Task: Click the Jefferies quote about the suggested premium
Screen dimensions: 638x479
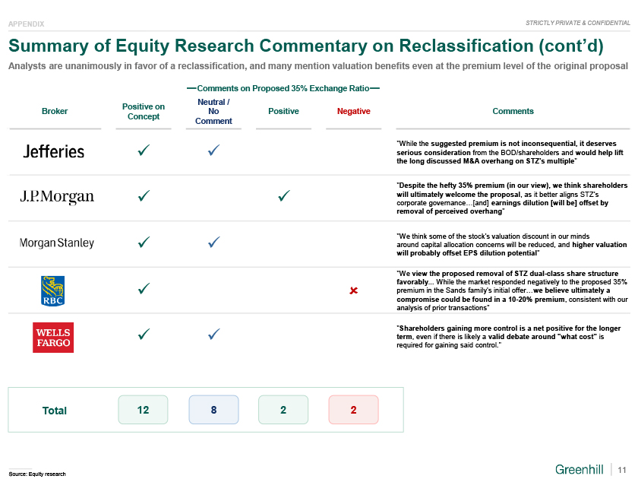Action: pyautogui.click(x=510, y=152)
